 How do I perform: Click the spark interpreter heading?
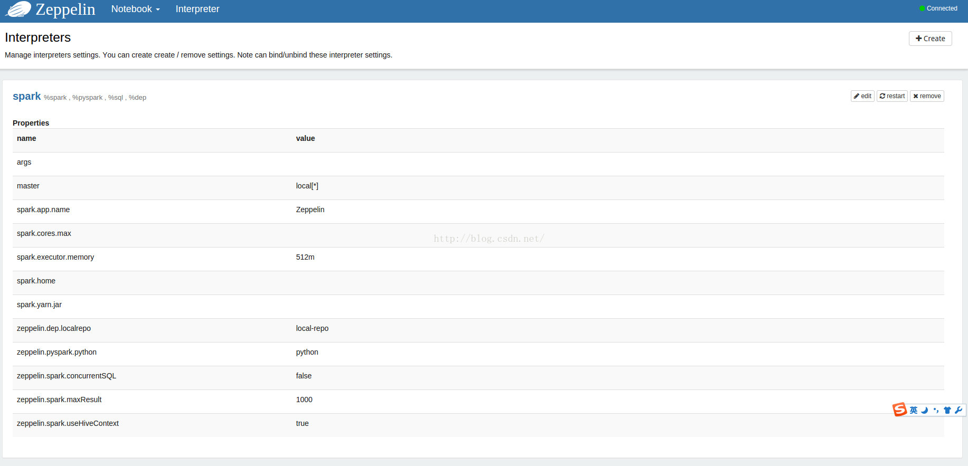(x=26, y=96)
